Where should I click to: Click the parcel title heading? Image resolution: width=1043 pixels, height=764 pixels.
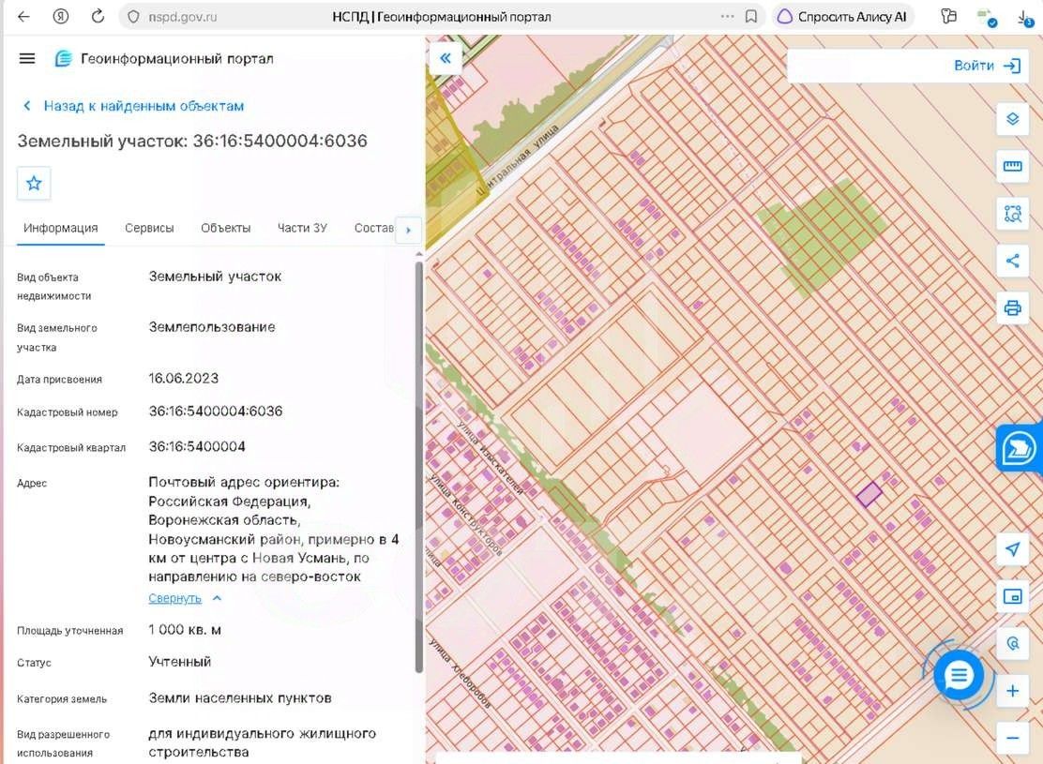point(192,141)
